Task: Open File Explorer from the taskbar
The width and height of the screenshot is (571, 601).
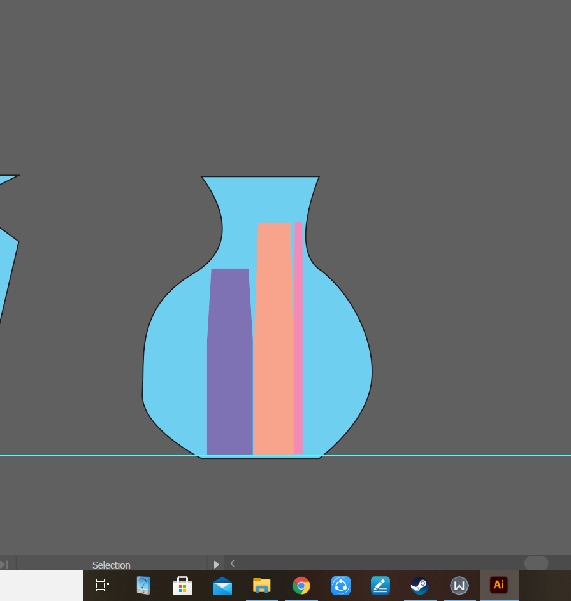Action: click(262, 586)
